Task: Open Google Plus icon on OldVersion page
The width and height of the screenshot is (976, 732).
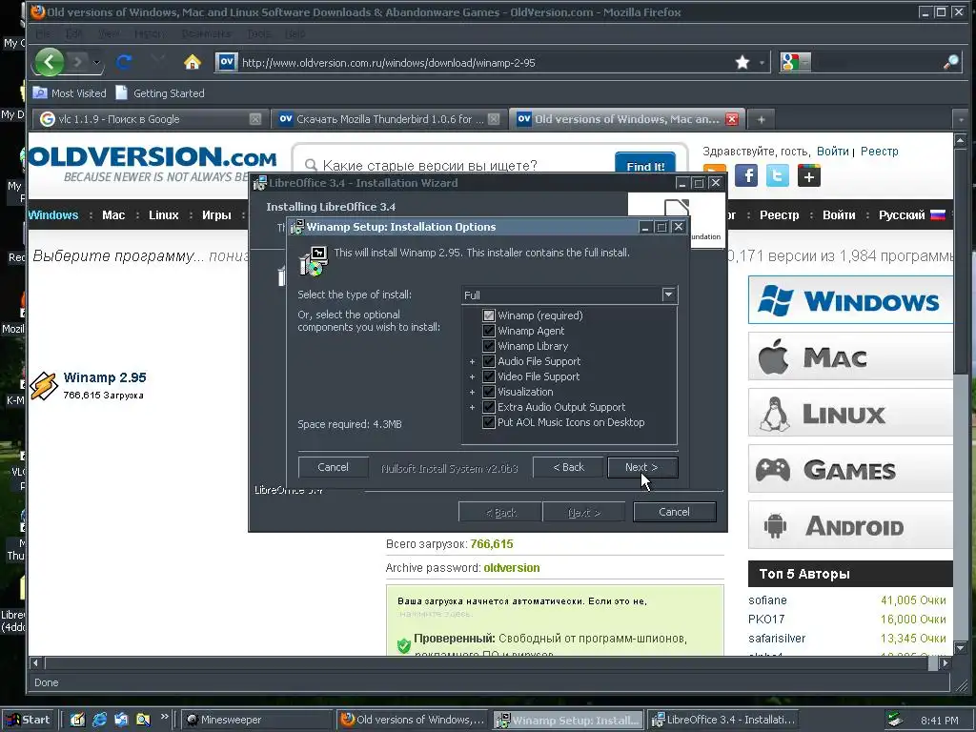Action: [x=808, y=175]
